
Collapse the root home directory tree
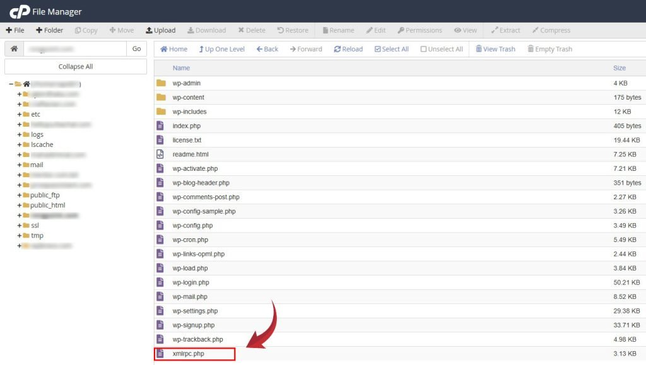[x=11, y=84]
